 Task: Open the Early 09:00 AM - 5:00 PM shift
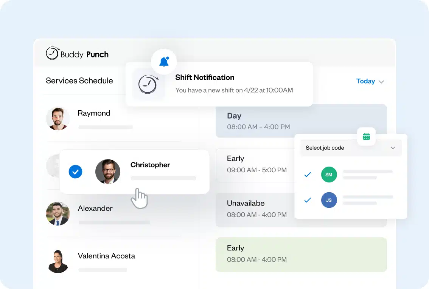coord(255,165)
